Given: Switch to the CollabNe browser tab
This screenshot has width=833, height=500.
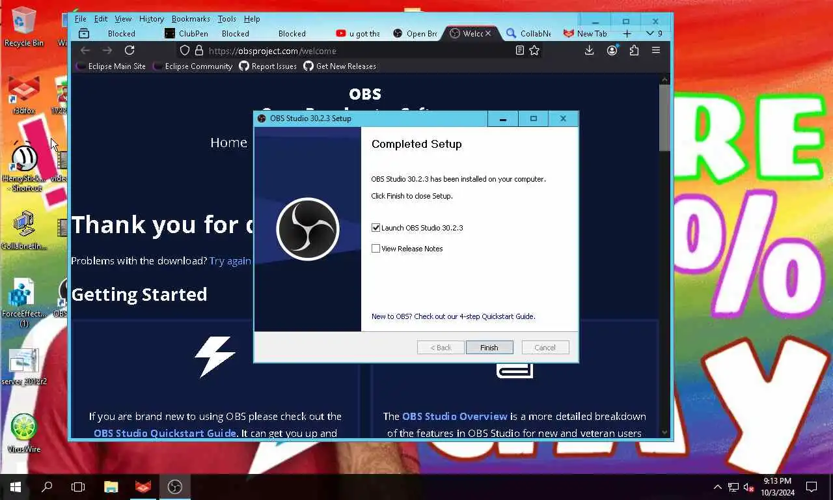Looking at the screenshot, I should 528,33.
